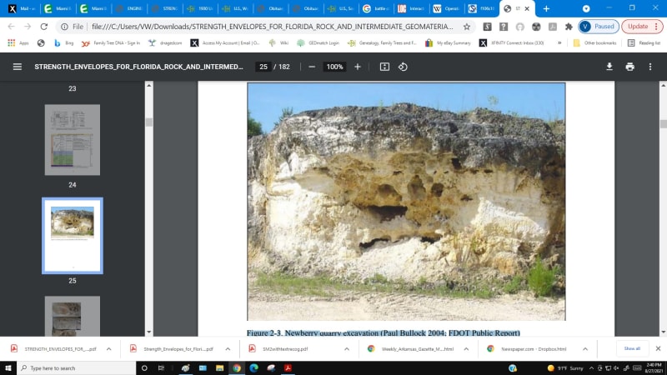This screenshot has height=375, width=667.
Task: Select the page 26 thumbnail
Action: tap(73, 317)
